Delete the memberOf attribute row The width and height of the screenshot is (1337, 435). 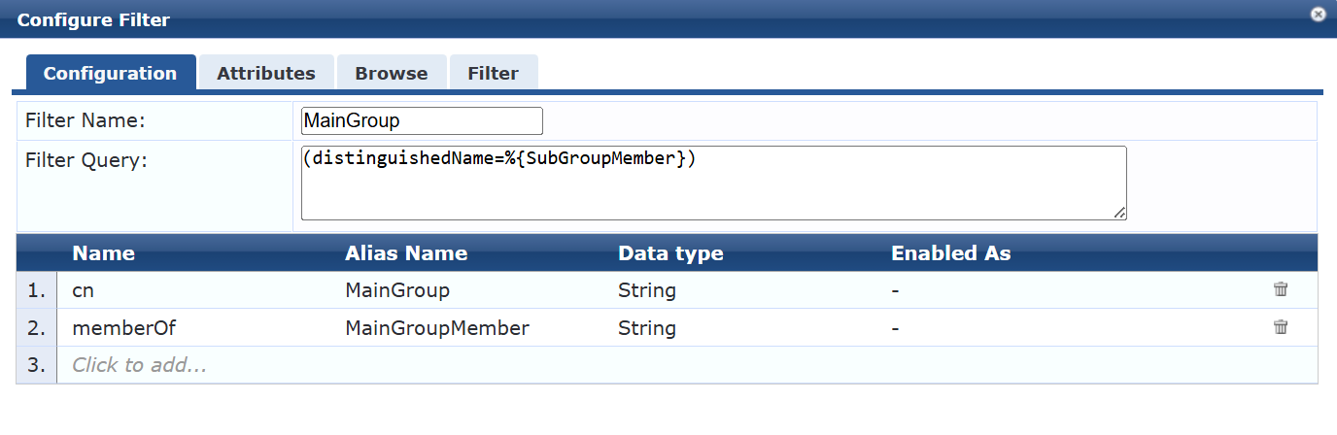tap(1281, 327)
